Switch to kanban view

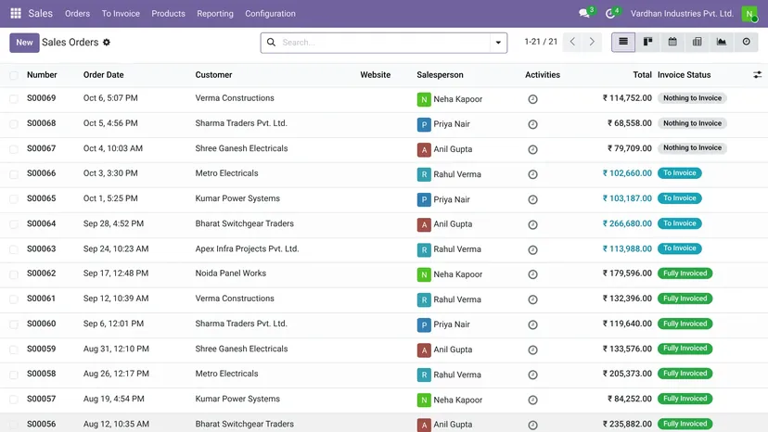pos(647,42)
